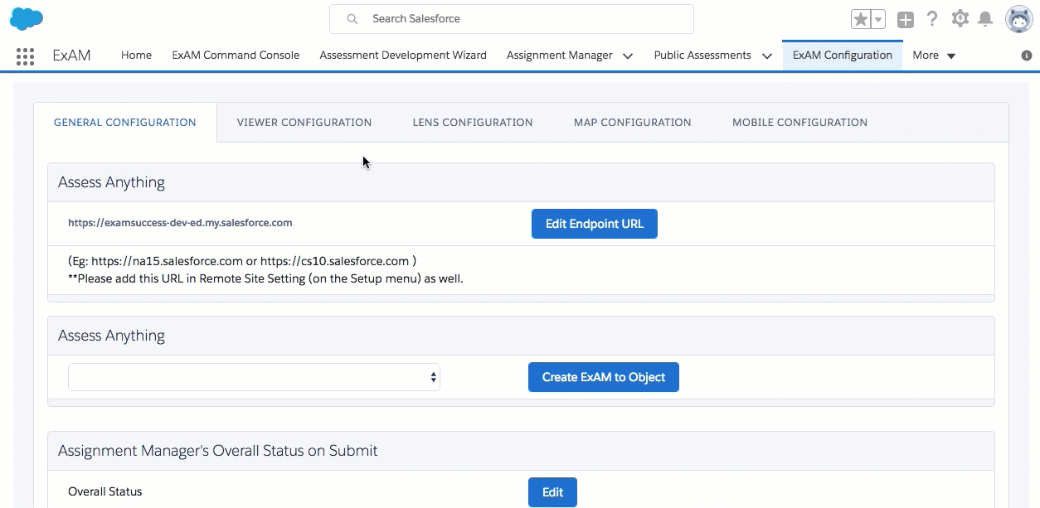This screenshot has height=508, width=1040.
Task: Open the object select combo box
Action: 254,377
